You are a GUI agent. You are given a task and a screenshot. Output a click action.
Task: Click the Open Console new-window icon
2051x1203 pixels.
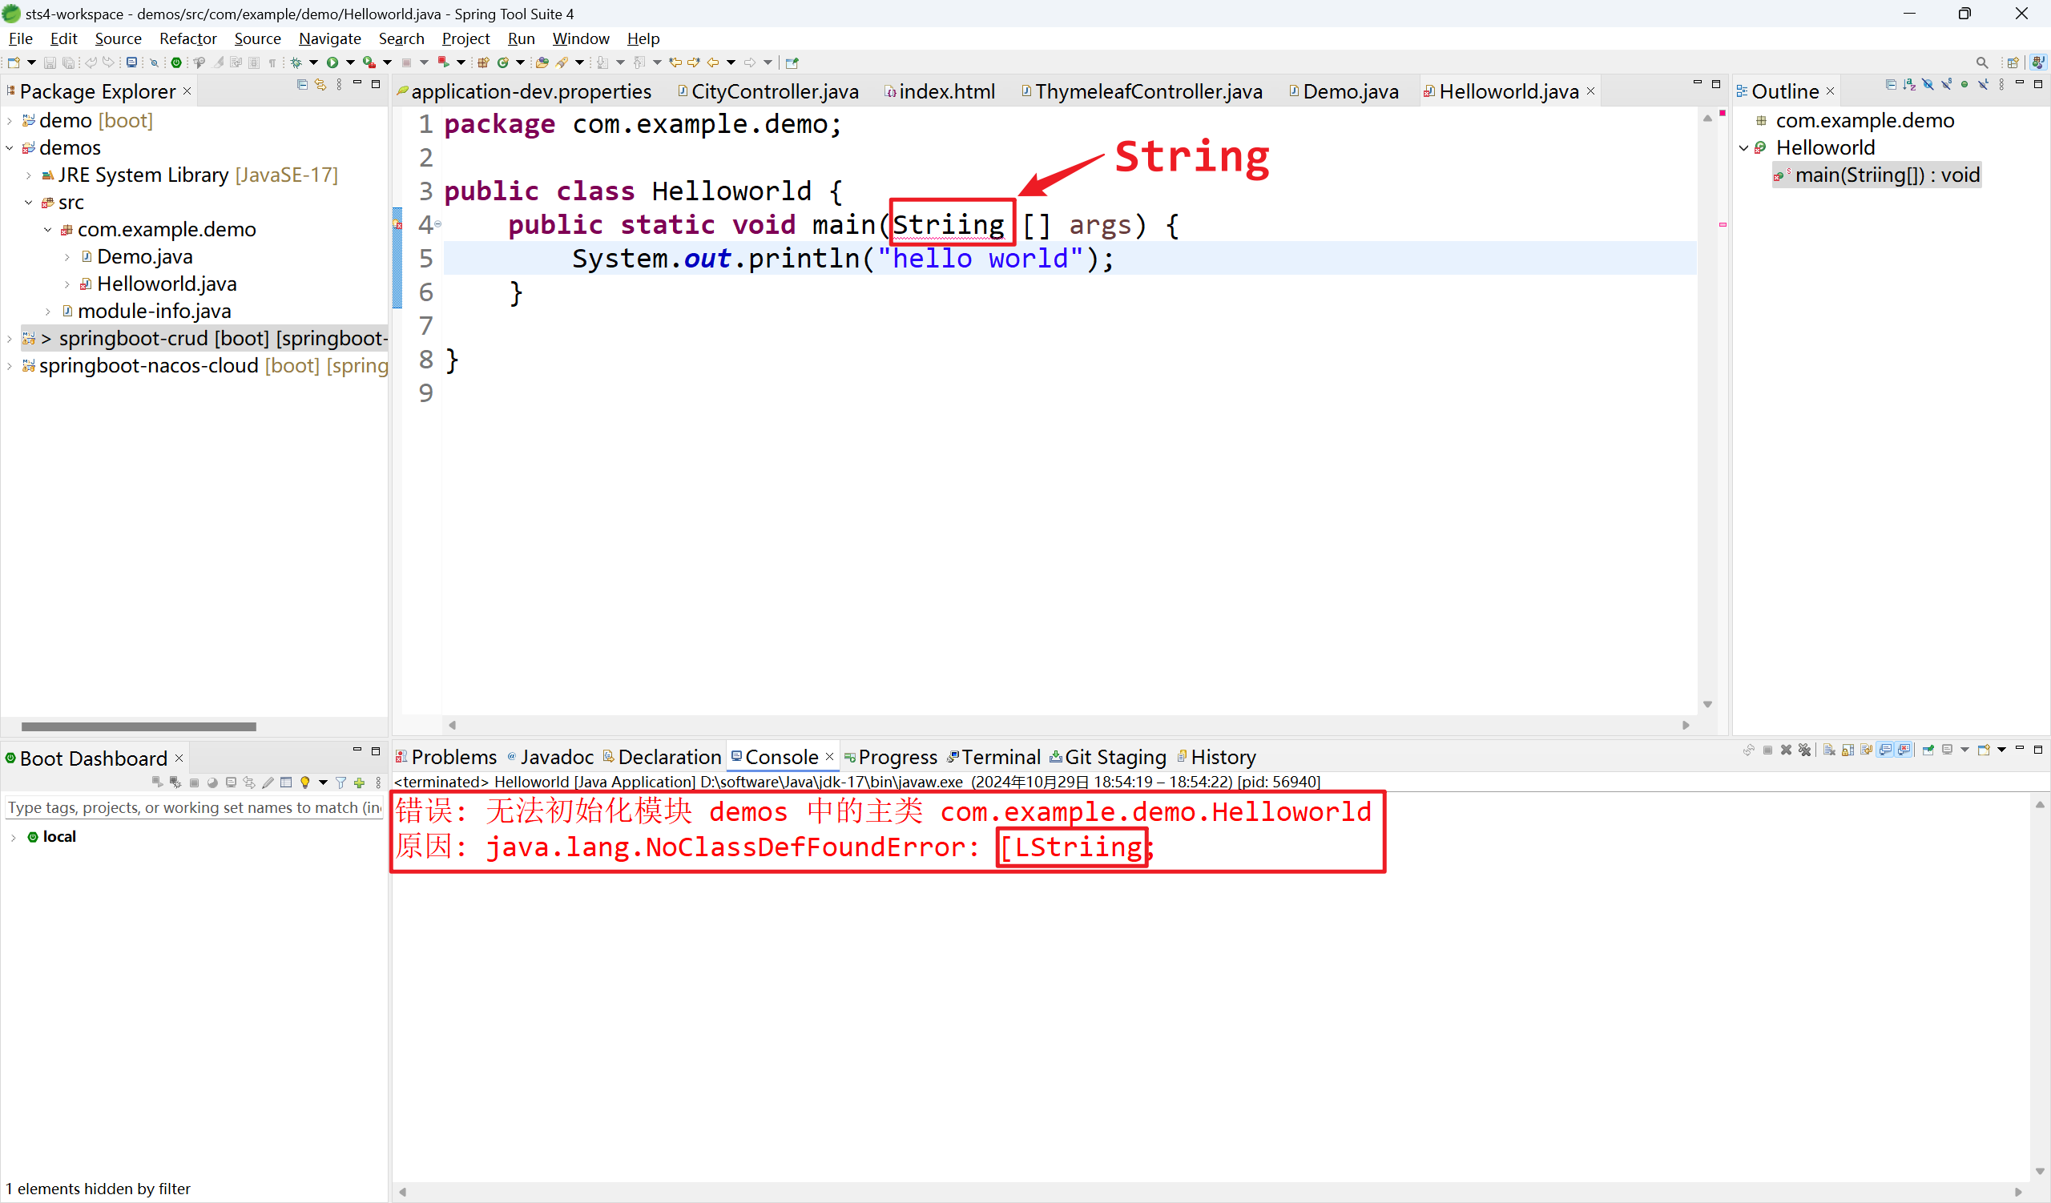(1985, 750)
